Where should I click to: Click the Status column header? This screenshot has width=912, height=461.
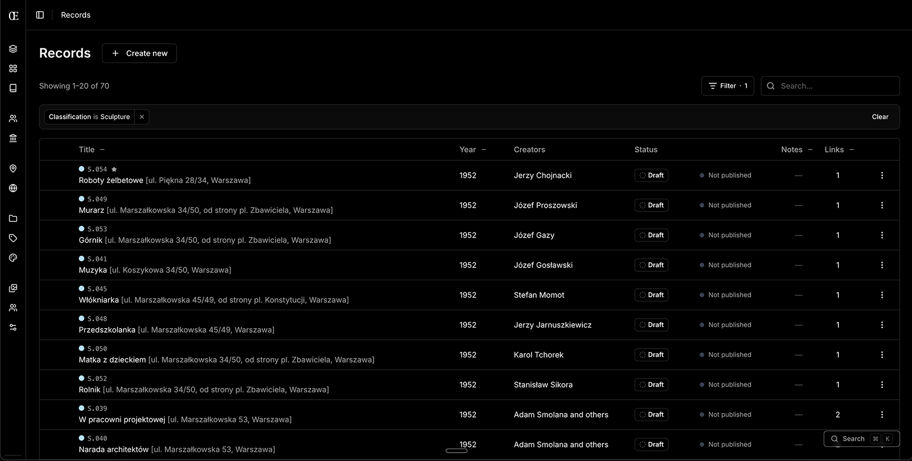[x=646, y=150]
